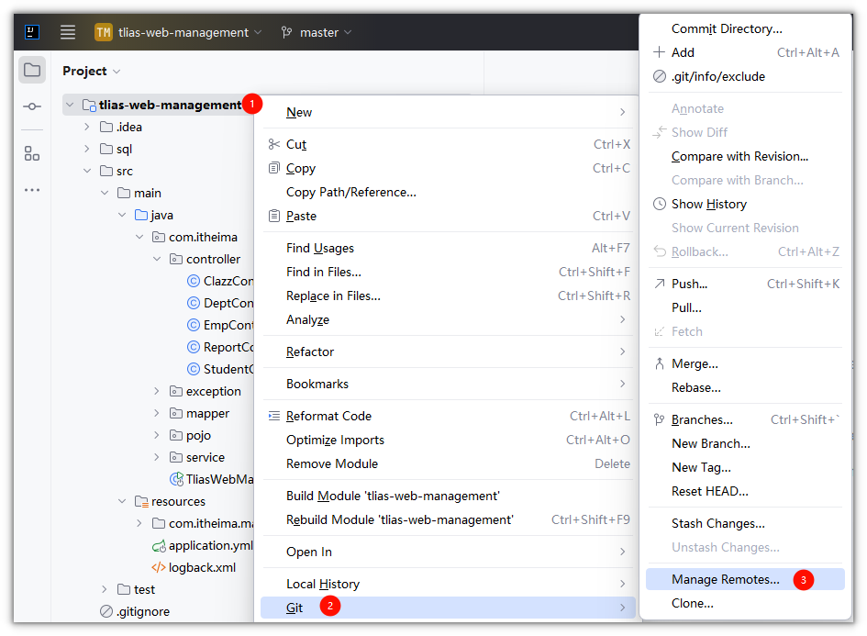The width and height of the screenshot is (867, 636).
Task: Open More tool windows ellipsis
Action: click(32, 190)
